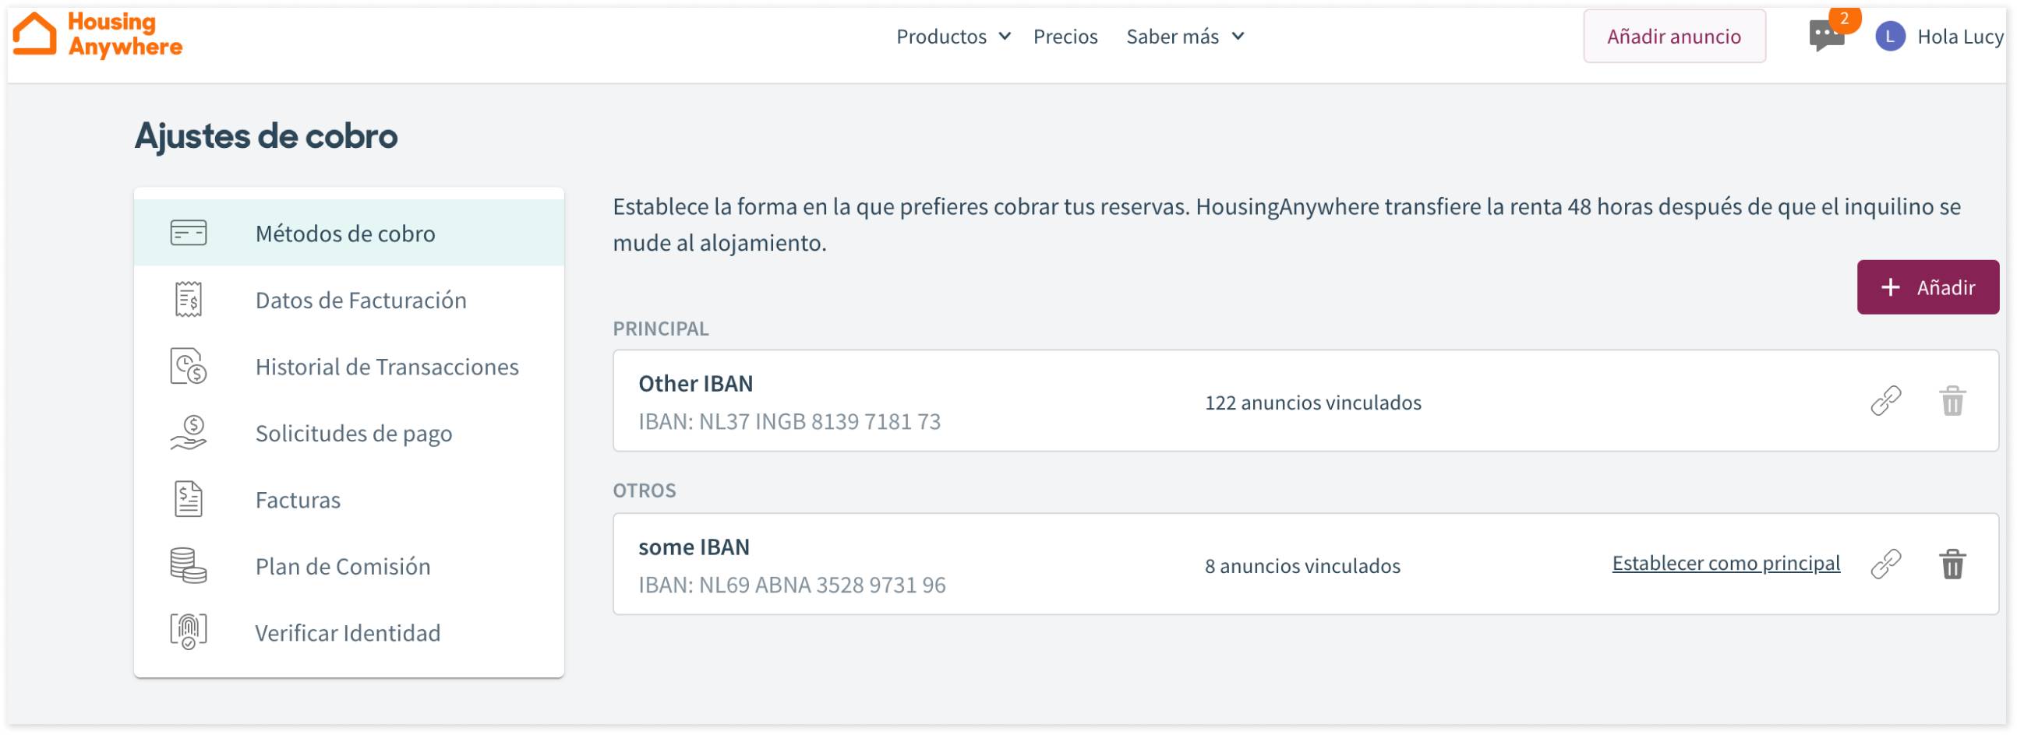
Task: Click the Lucy avatar circle
Action: tap(1889, 37)
